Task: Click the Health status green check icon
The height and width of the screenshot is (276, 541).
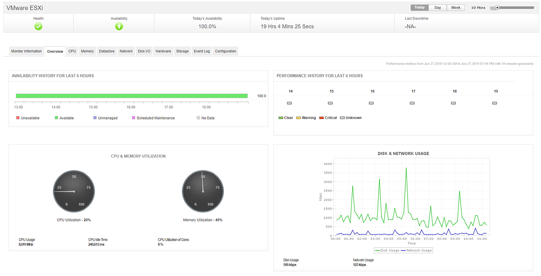Action: pyautogui.click(x=38, y=27)
